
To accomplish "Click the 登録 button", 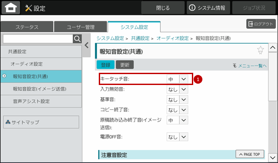I will coord(106,65).
